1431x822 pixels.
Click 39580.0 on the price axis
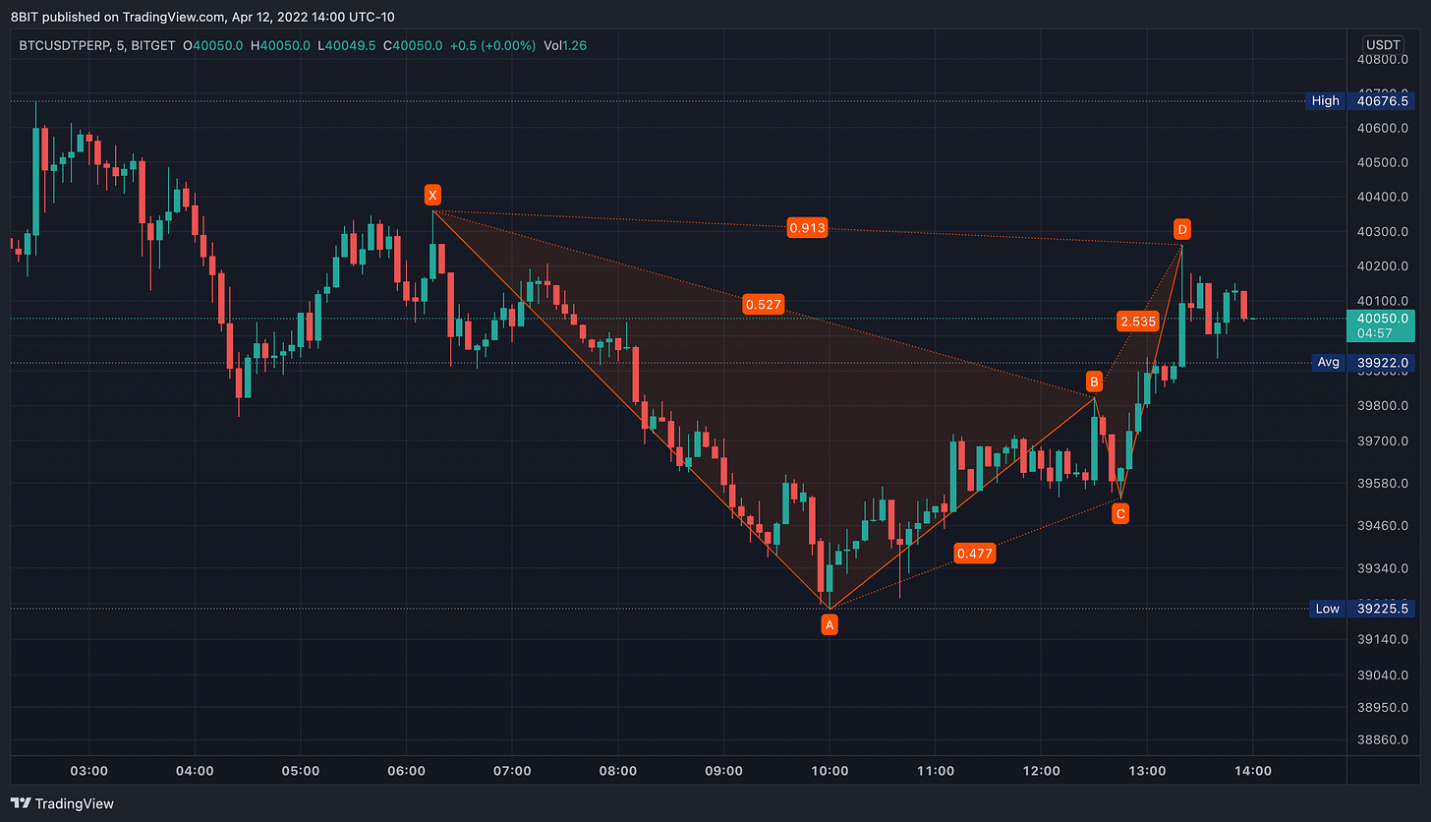[1382, 483]
